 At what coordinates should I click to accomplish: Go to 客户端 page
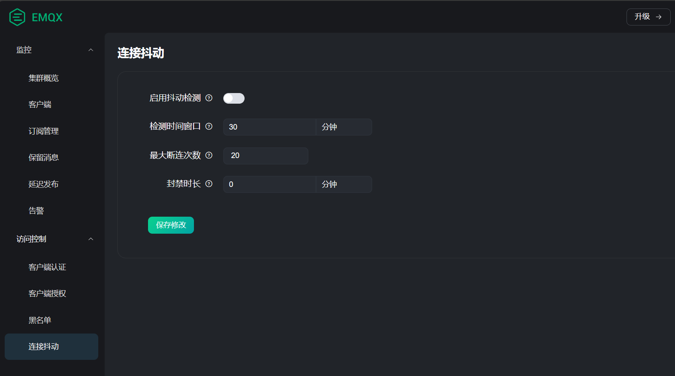click(40, 105)
